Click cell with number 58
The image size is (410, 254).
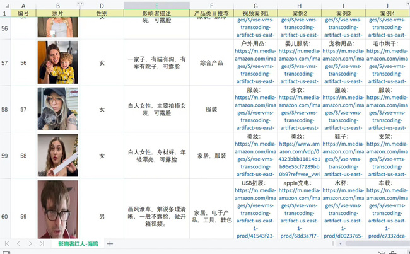pyautogui.click(x=23, y=156)
